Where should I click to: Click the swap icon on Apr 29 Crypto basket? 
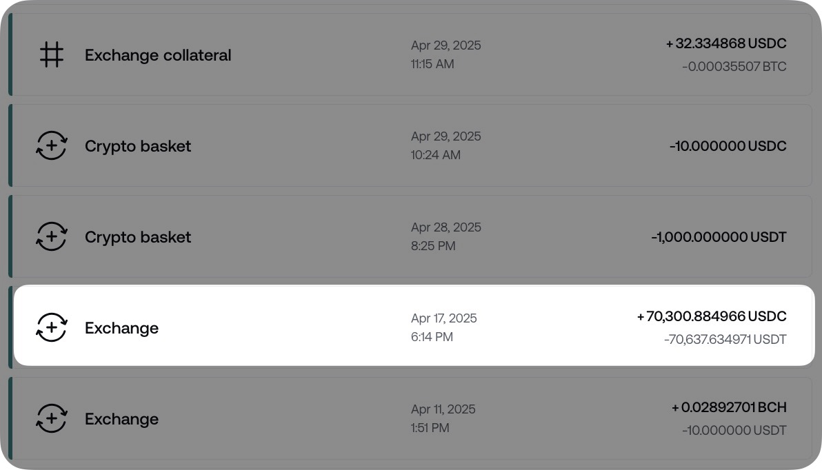[51, 146]
